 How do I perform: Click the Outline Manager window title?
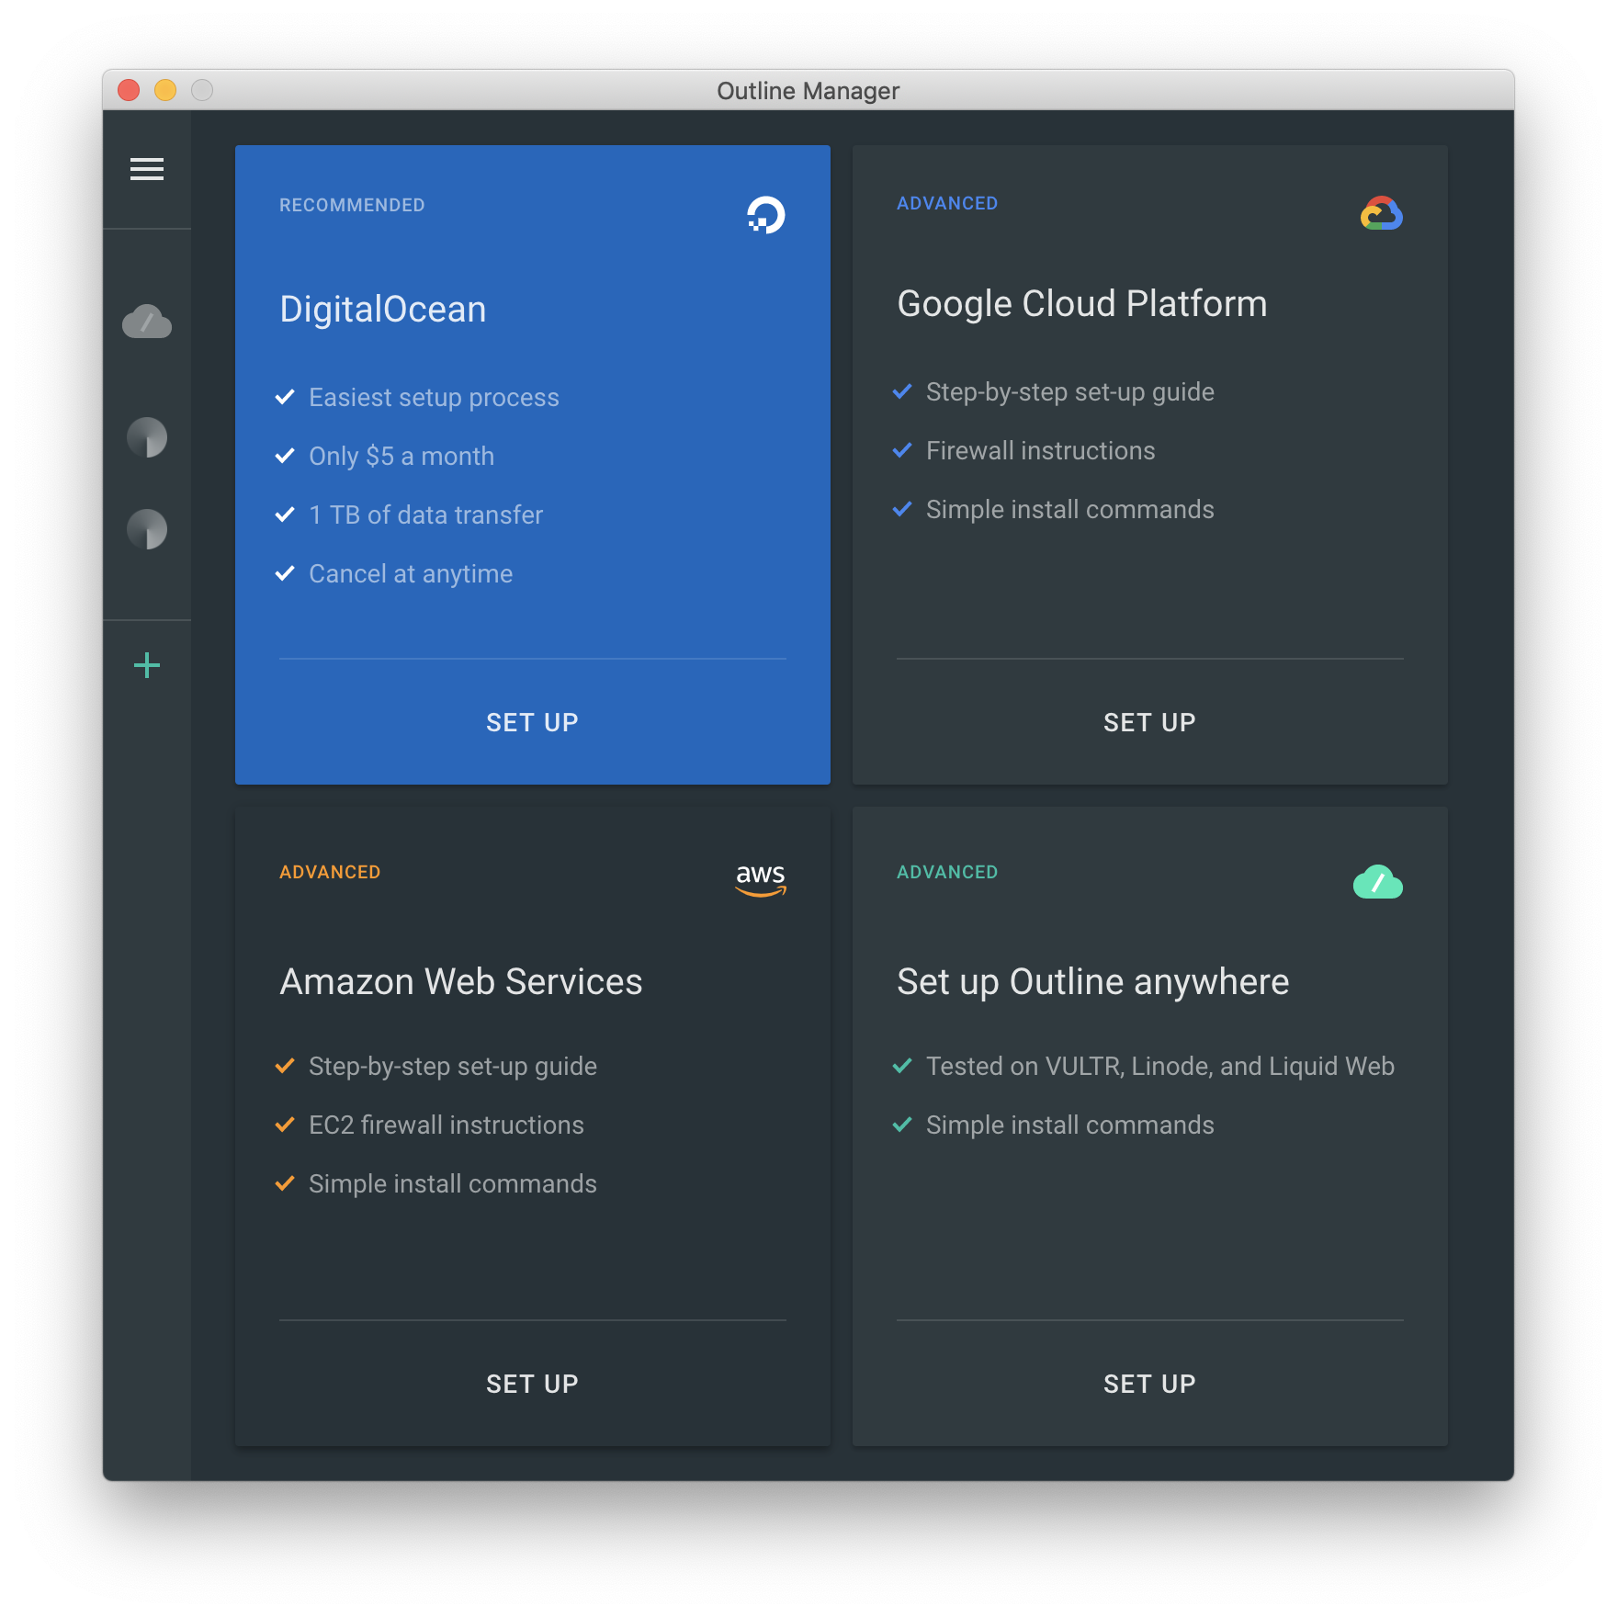click(808, 91)
